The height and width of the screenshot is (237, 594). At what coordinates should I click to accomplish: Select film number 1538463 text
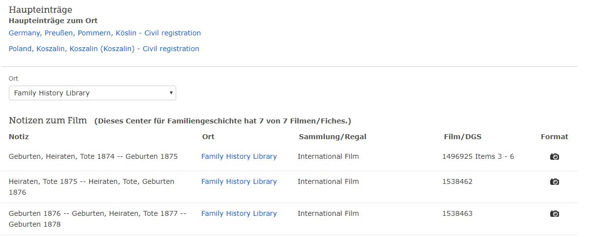[457, 213]
